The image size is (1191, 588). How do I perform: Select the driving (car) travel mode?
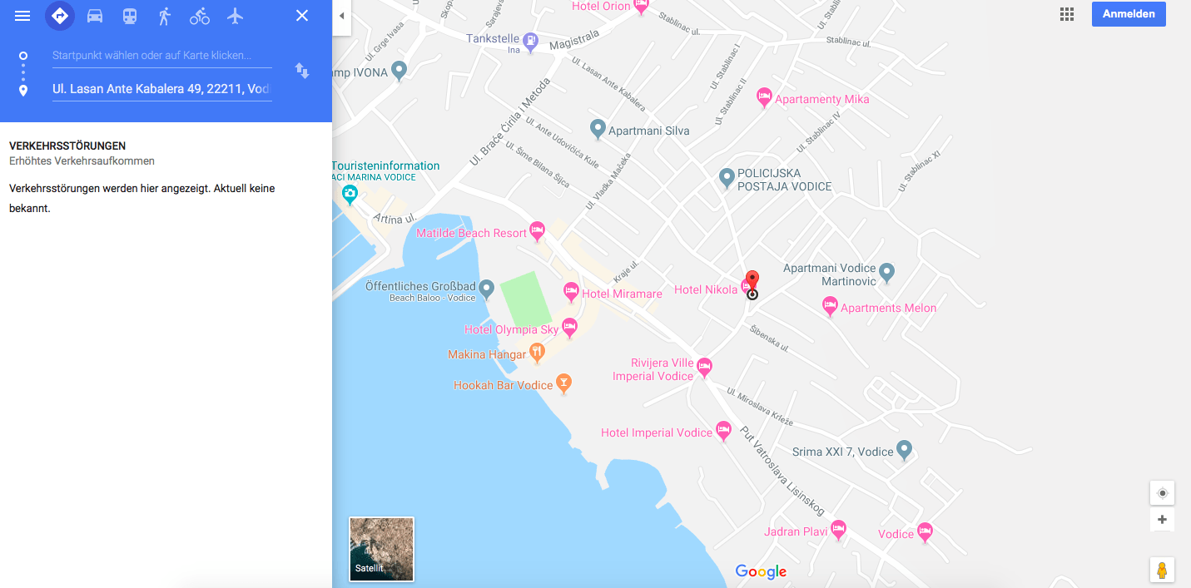95,16
